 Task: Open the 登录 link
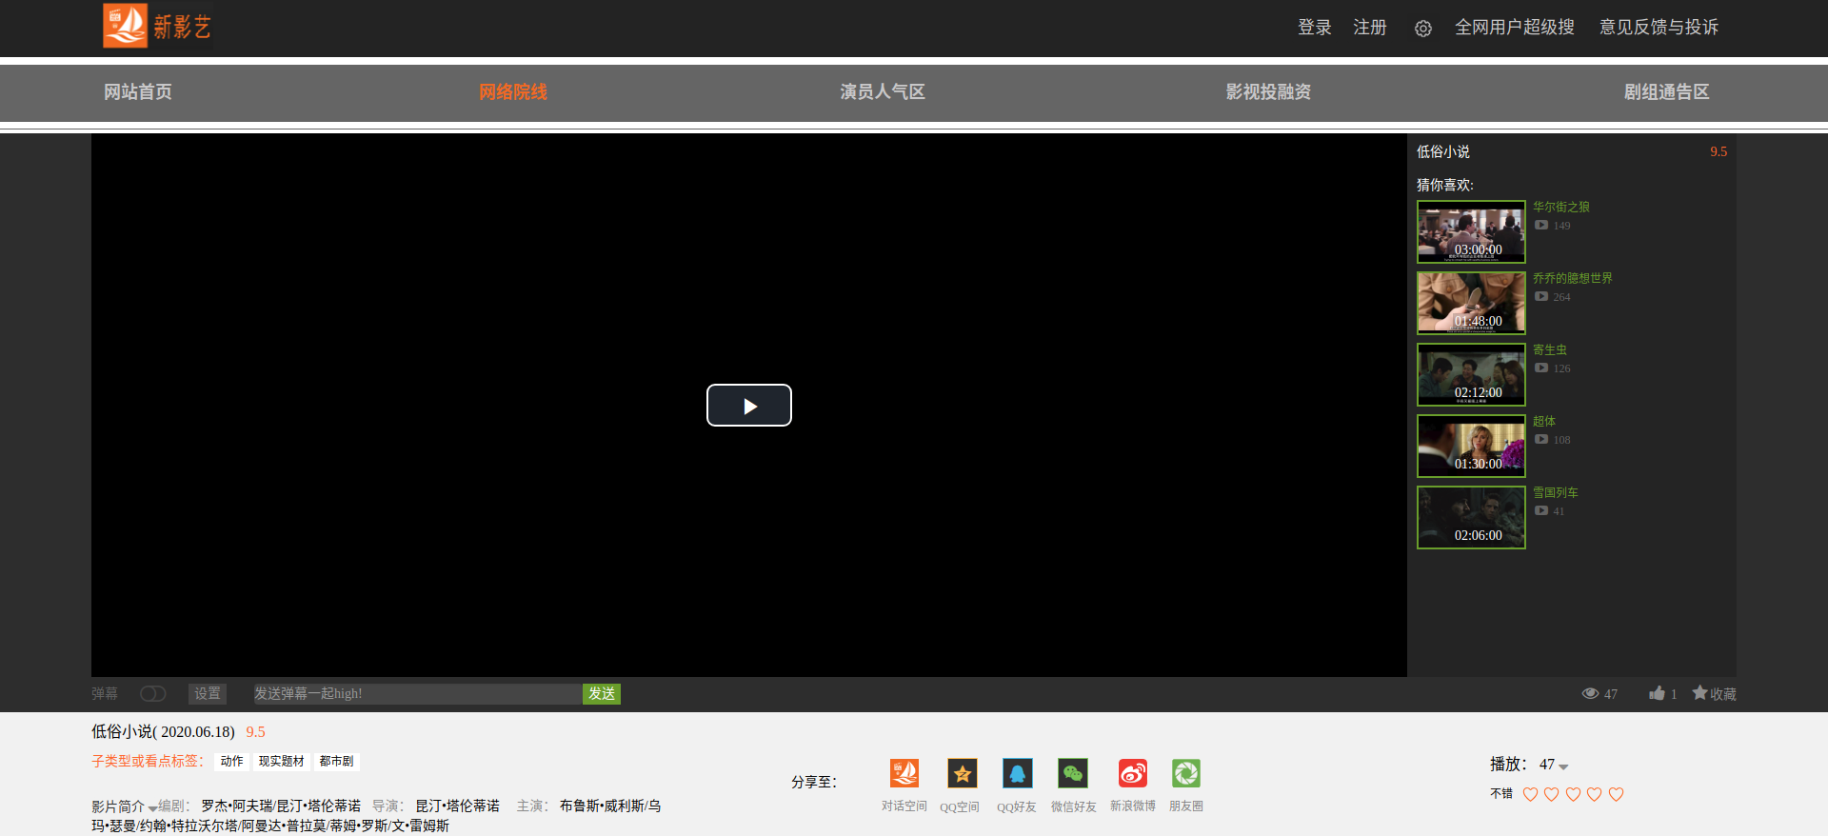click(x=1314, y=28)
